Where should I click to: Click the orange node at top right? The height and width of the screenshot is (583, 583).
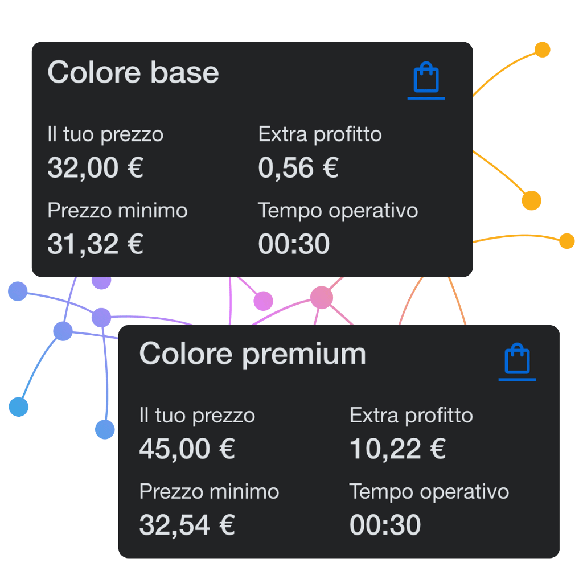click(x=543, y=50)
